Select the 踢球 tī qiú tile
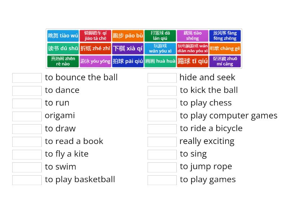This screenshot has width=288, height=216. pyautogui.click(x=193, y=61)
